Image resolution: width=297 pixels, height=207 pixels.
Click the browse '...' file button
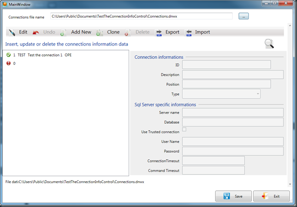pos(244,16)
